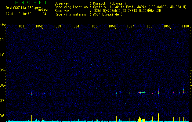Click the long echo between 1057 and 1058
192x122 pixels.
pos(141,92)
